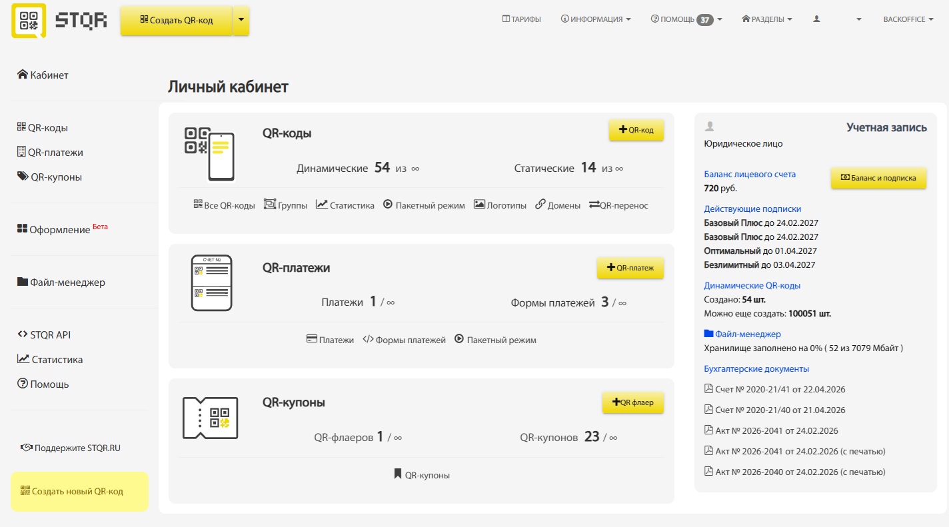
Task: Open Статистика in the sidebar
Action: [x=50, y=360]
